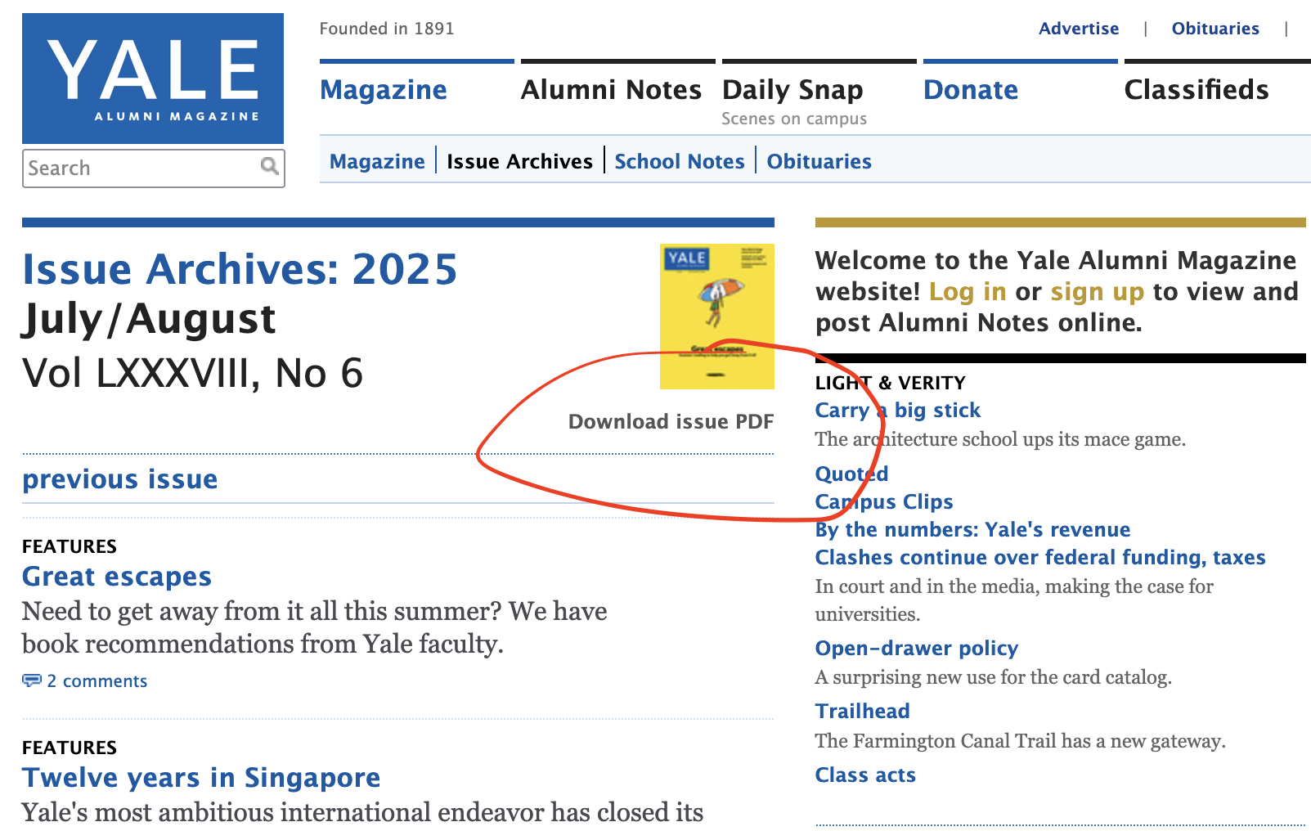Click the Yale Alumni Magazine logo
Viewport: 1311px width, 831px height.
(x=153, y=79)
